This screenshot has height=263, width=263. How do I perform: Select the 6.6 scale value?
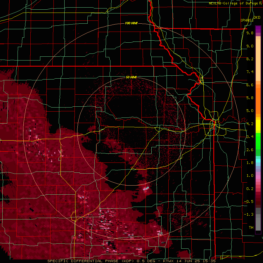pos(250,85)
